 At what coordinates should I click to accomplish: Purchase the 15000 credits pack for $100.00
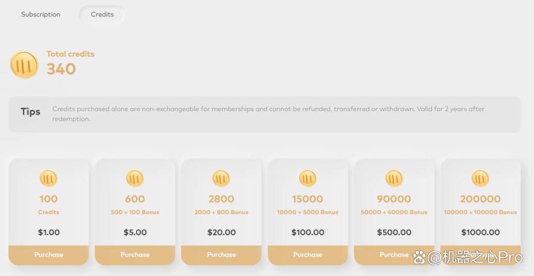[308, 255]
